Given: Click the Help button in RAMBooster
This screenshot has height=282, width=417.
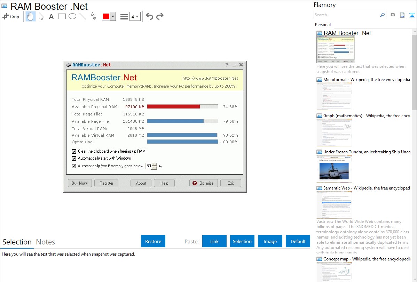Looking at the screenshot, I should (x=164, y=183).
